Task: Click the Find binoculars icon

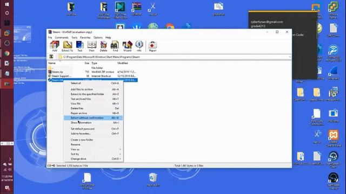Action: click(115, 46)
